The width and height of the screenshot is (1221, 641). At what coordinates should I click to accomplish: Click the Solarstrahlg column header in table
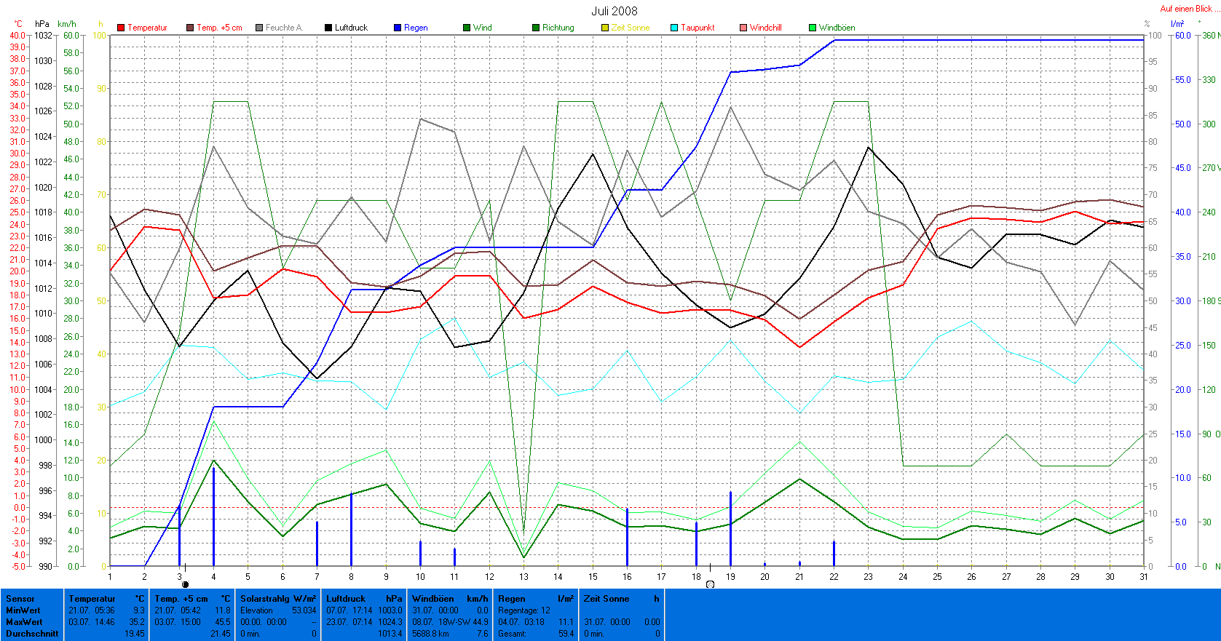pos(266,599)
